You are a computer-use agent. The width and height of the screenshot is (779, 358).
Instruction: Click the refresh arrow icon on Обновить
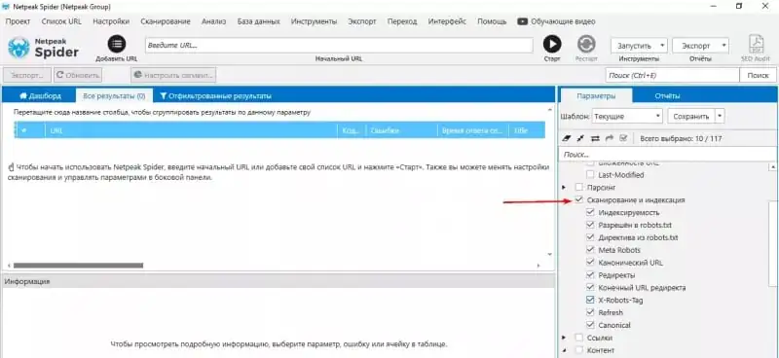59,76
